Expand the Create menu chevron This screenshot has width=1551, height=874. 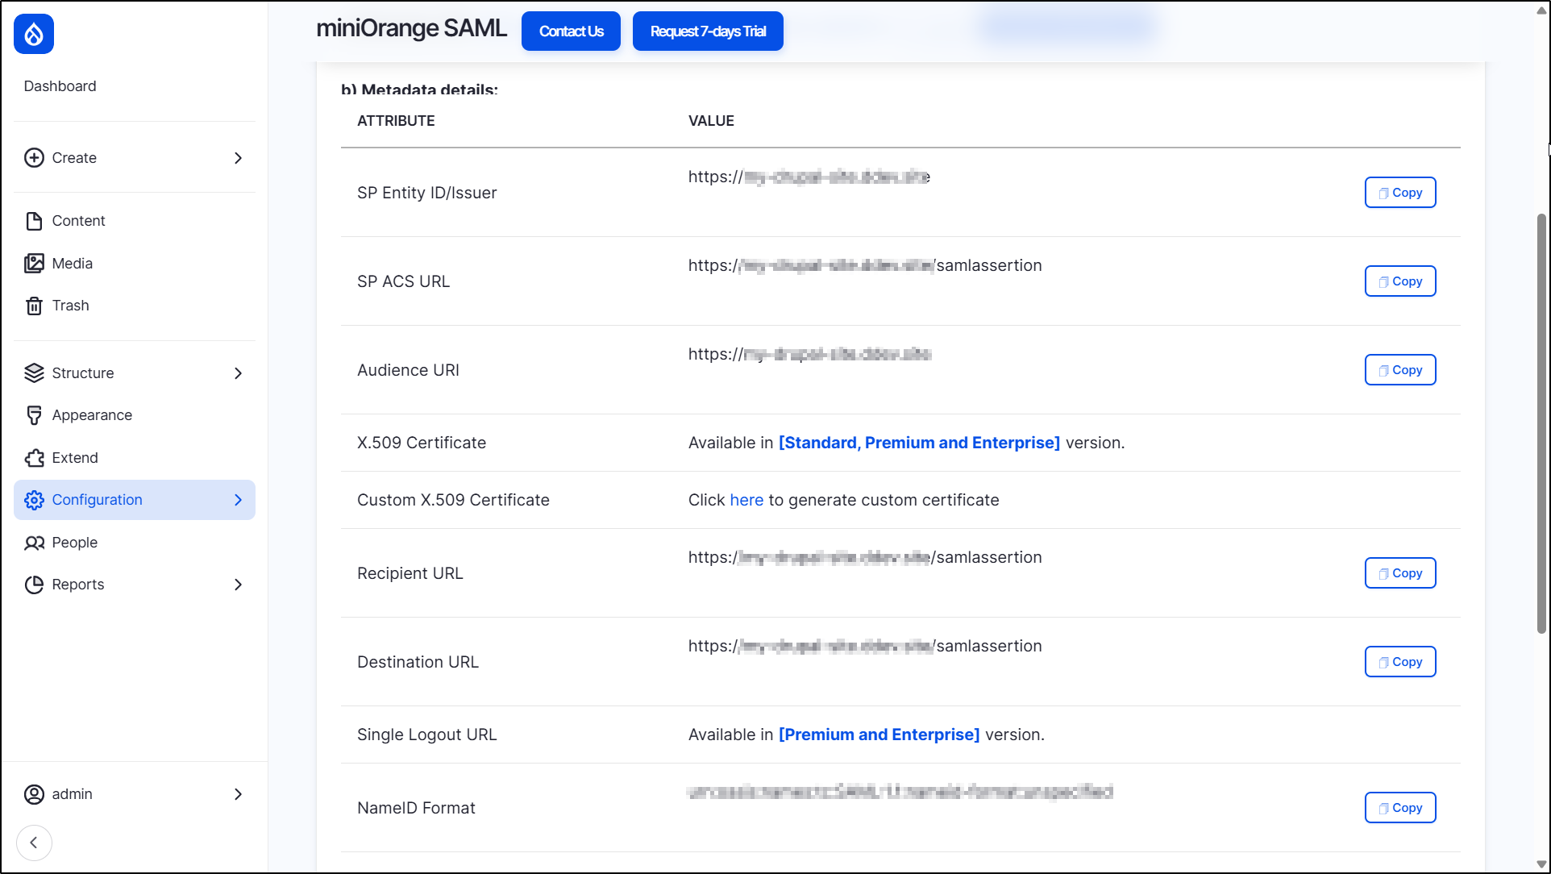[x=238, y=158]
